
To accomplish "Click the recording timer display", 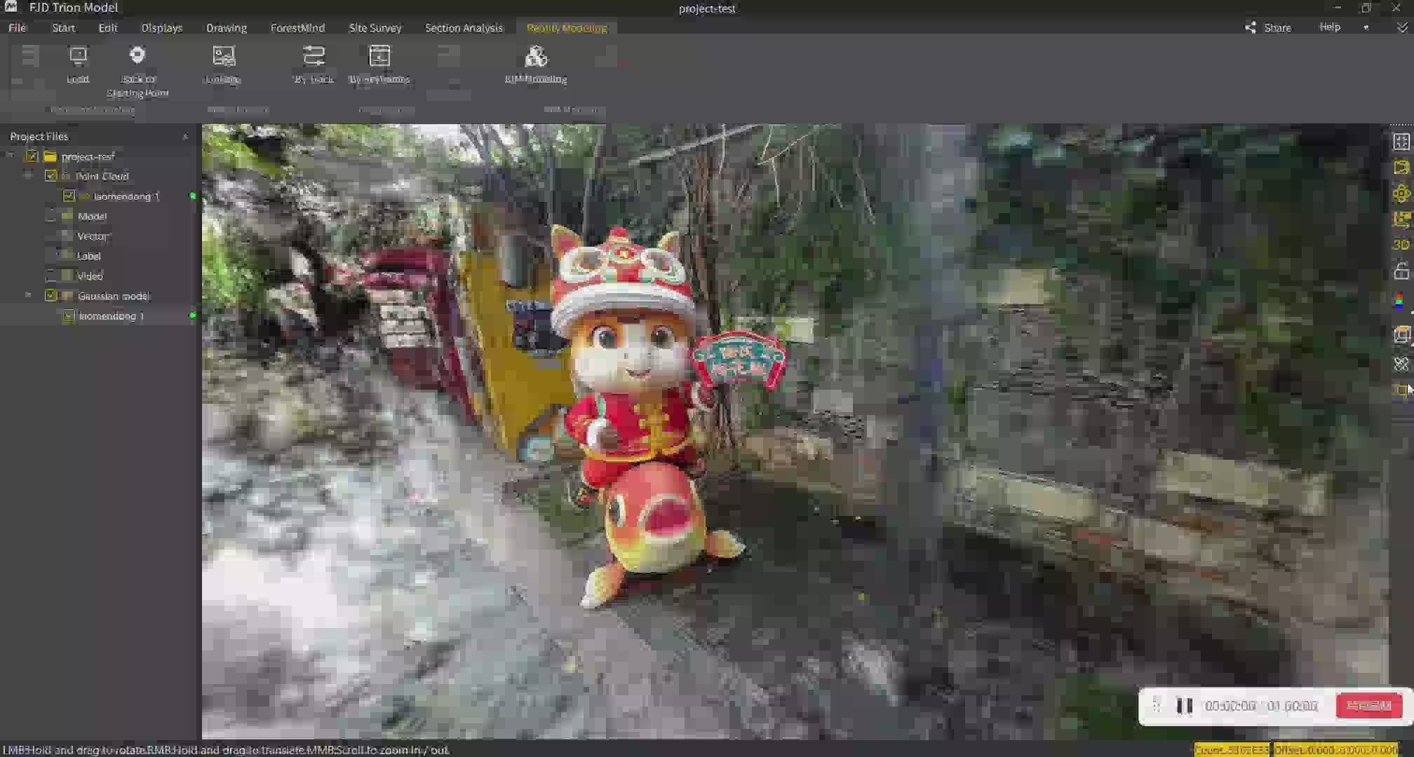I will (1261, 706).
